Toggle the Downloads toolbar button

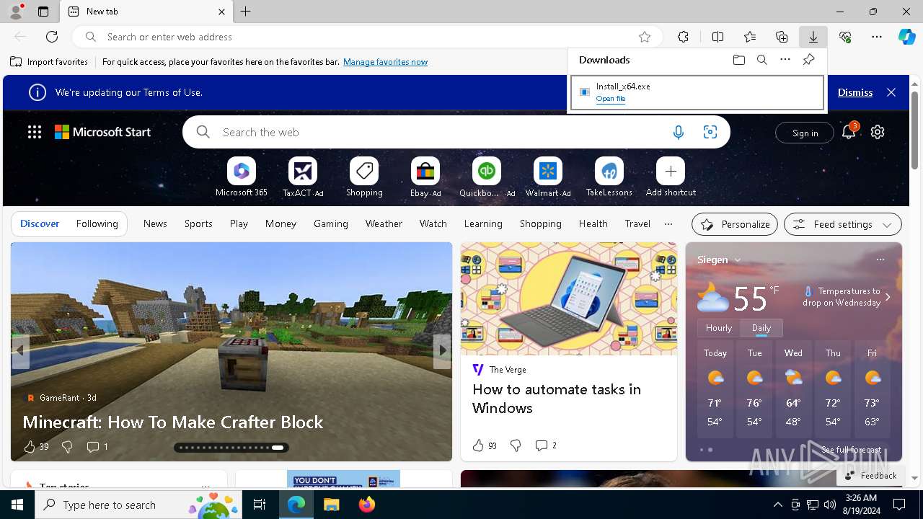(813, 37)
